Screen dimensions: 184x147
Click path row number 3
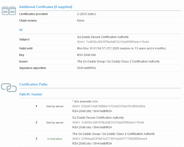37,139
